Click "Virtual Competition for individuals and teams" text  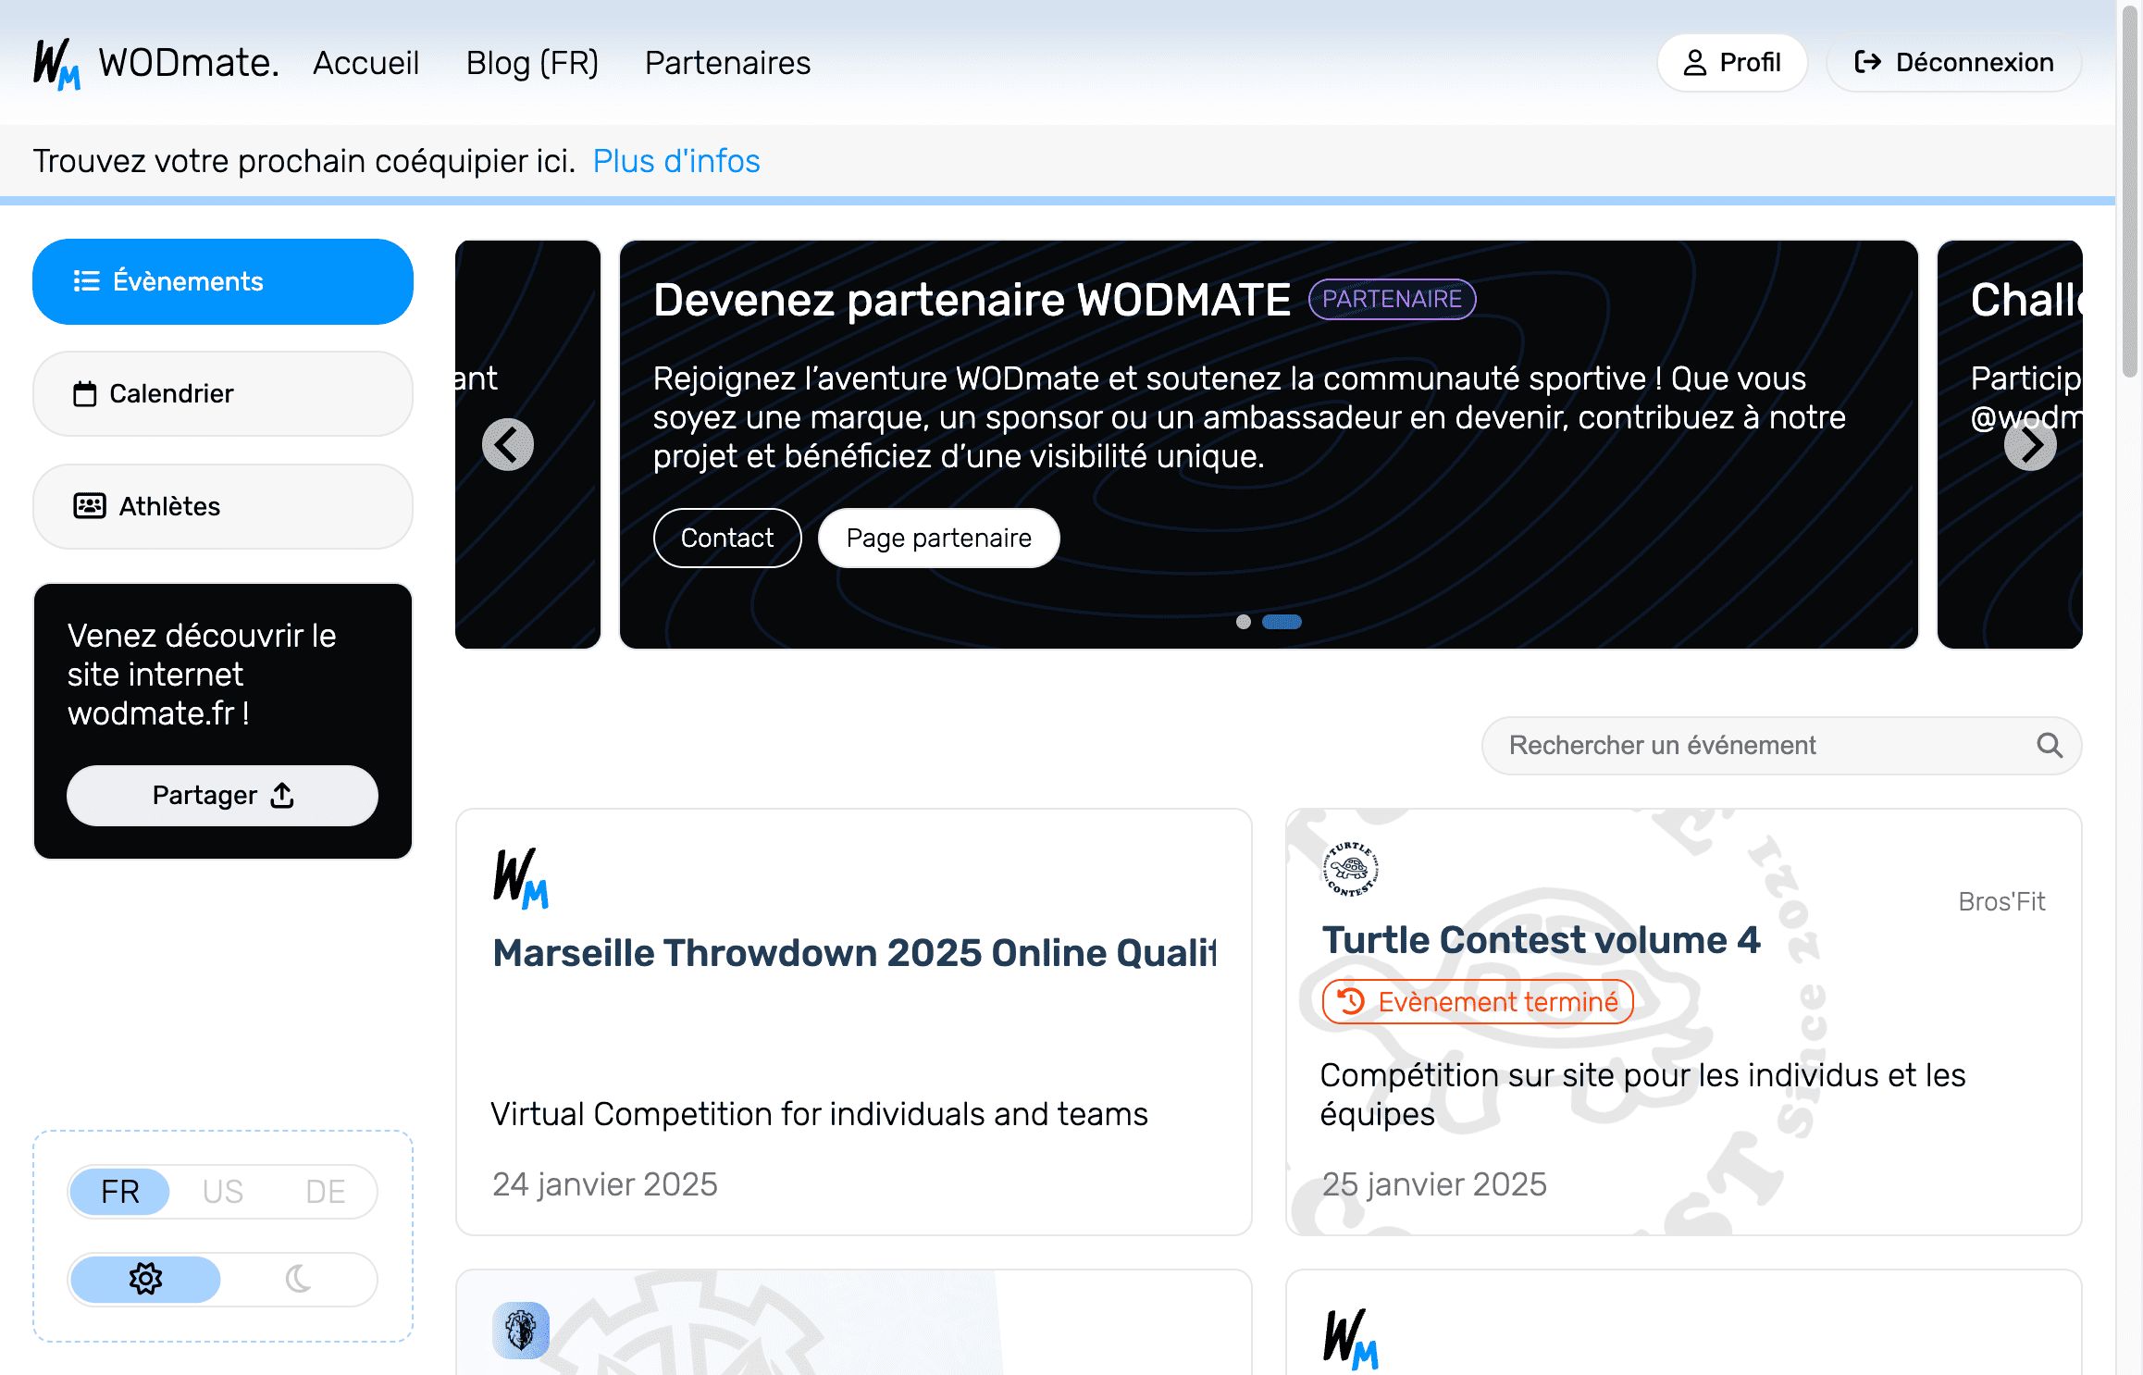click(x=819, y=1114)
